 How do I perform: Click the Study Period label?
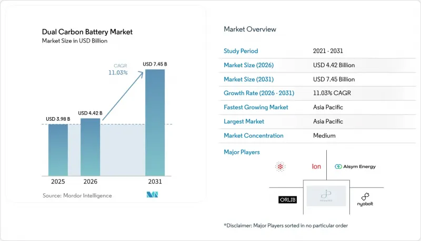click(241, 51)
